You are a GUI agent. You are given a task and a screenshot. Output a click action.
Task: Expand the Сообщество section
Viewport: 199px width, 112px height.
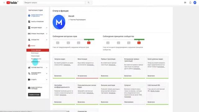[x=47, y=40]
